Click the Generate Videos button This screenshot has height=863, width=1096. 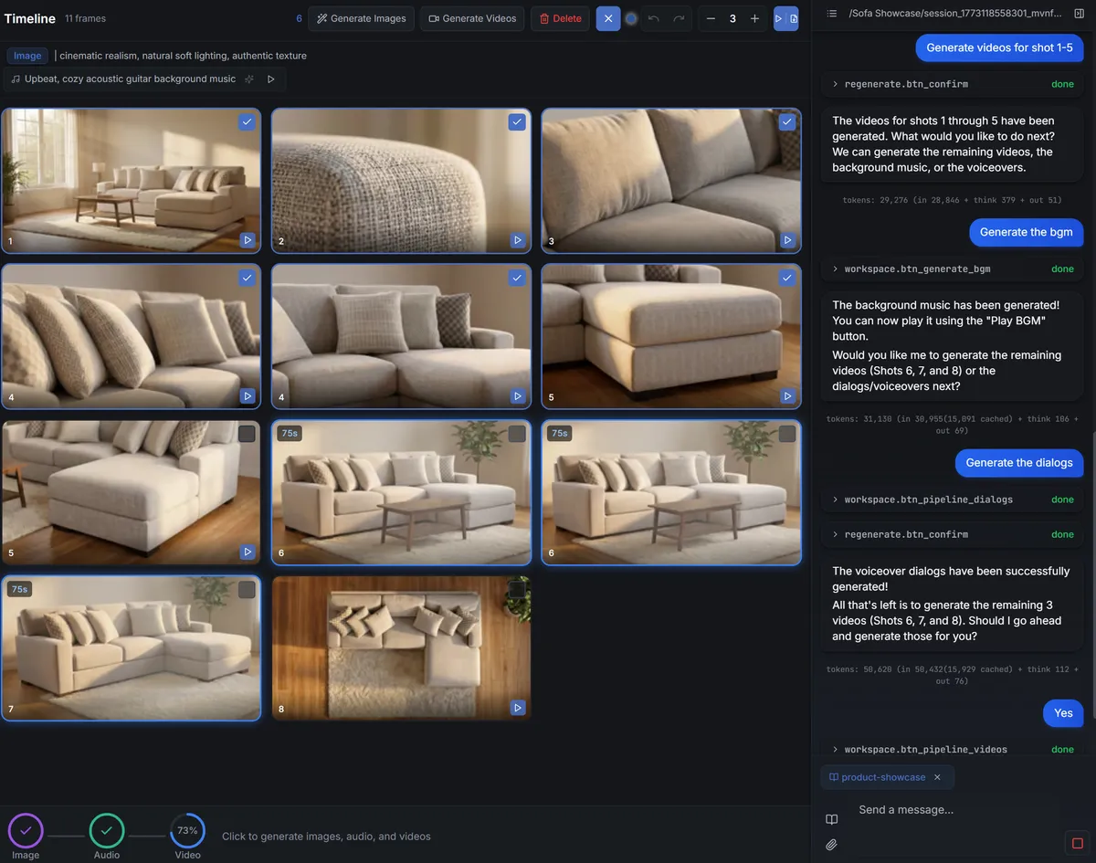(472, 18)
